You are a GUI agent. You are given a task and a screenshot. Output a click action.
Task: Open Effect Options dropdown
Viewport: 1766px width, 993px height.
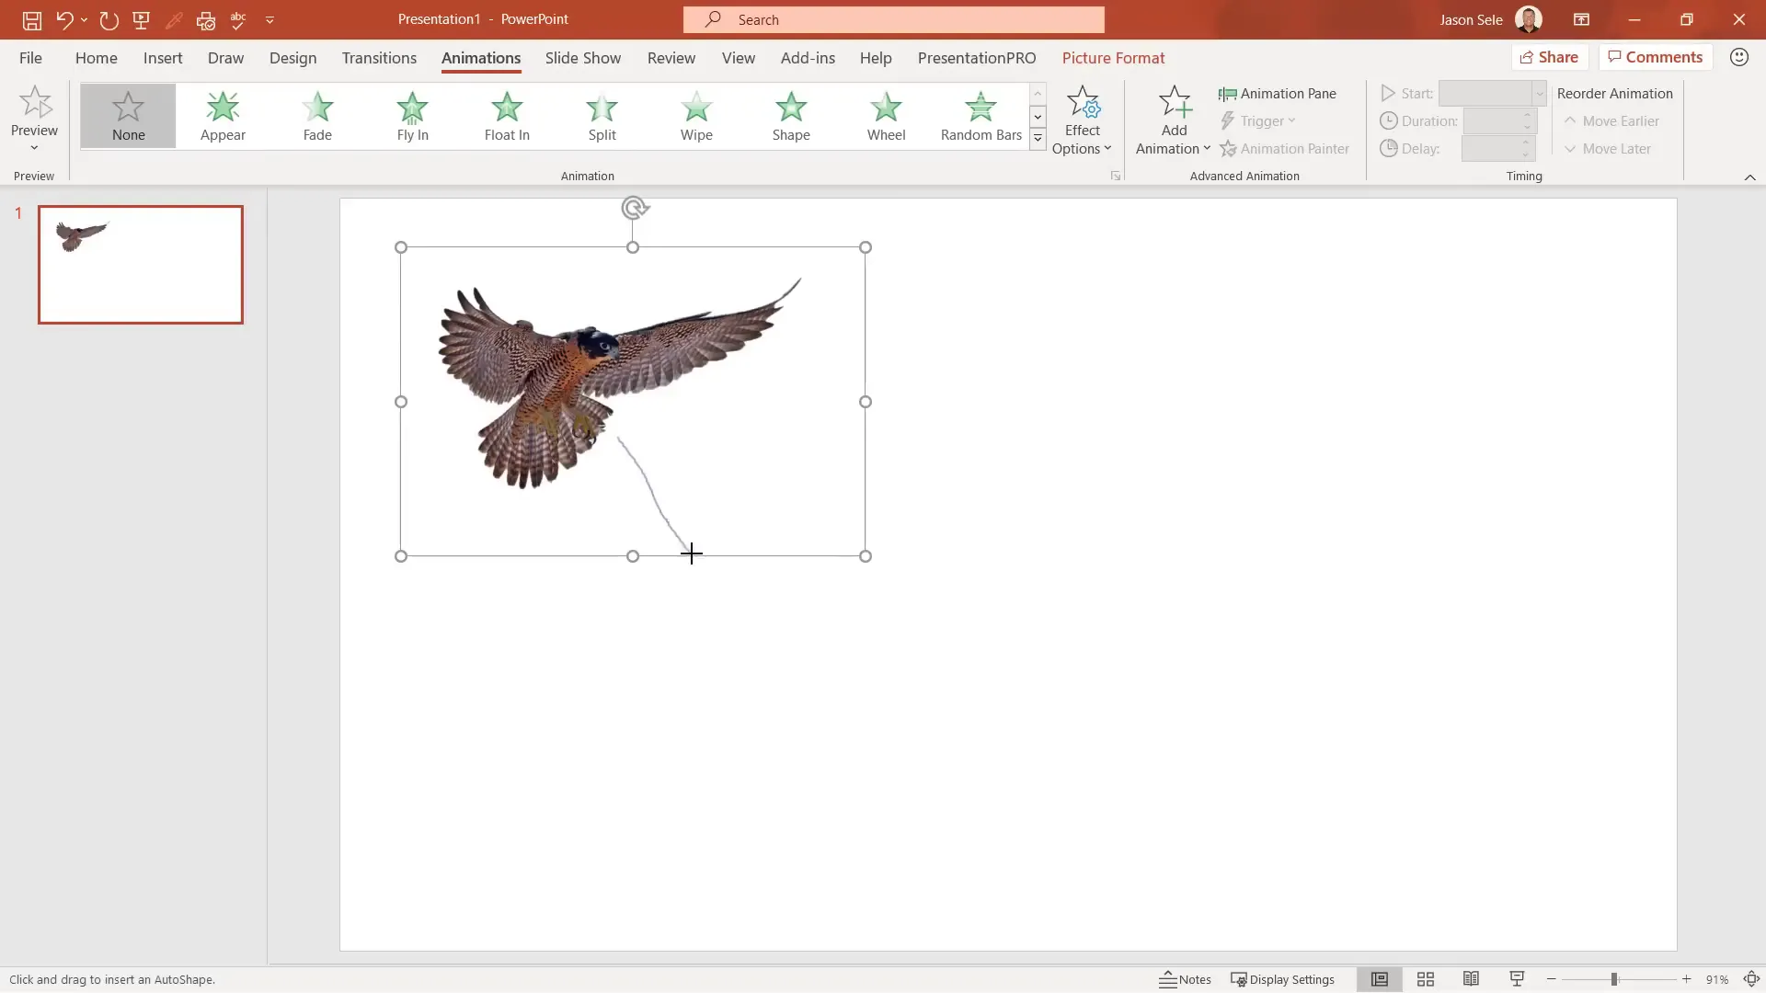[x=1082, y=120]
